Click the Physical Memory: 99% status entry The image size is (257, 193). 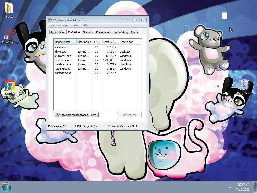[123, 126]
